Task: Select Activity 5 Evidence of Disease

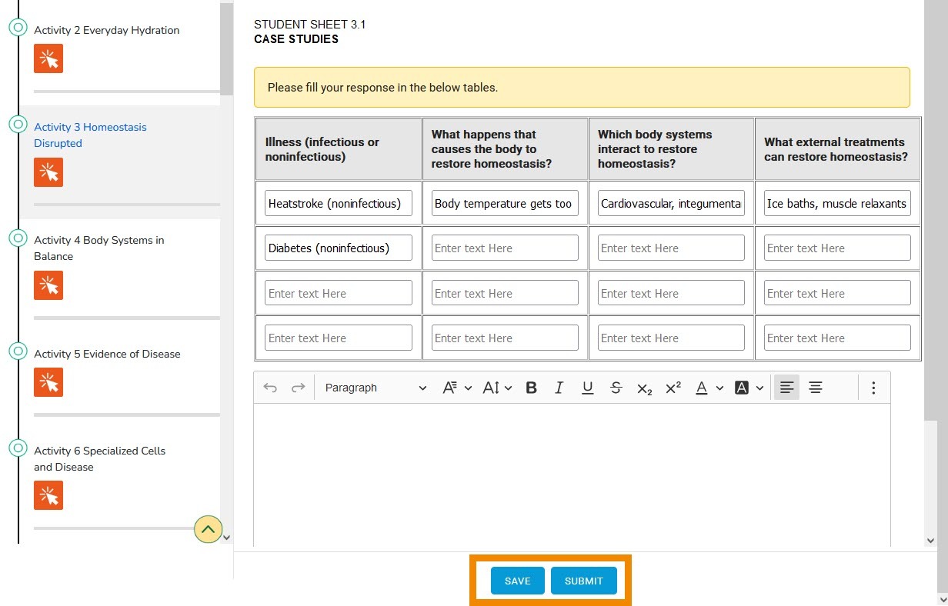Action: coord(107,354)
